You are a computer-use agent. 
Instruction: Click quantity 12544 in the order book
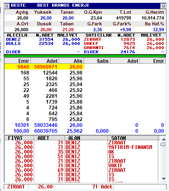click(50, 73)
